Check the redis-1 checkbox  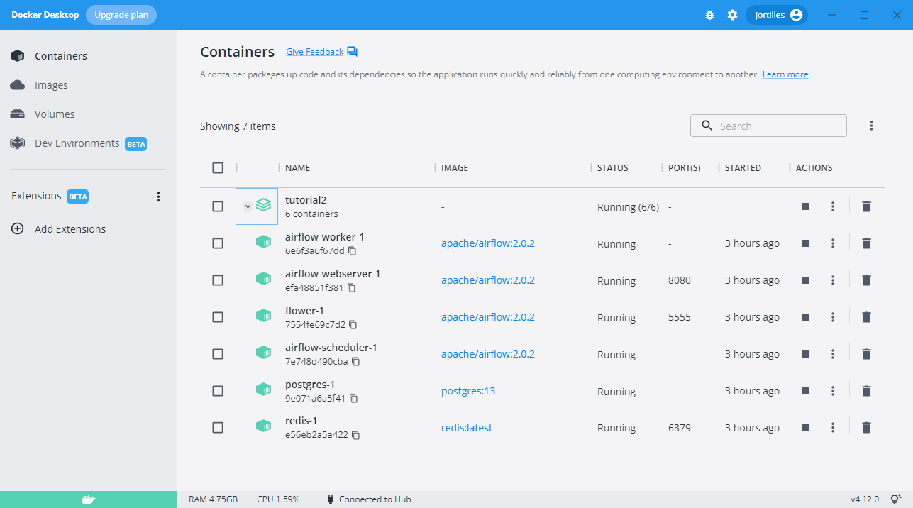(218, 428)
